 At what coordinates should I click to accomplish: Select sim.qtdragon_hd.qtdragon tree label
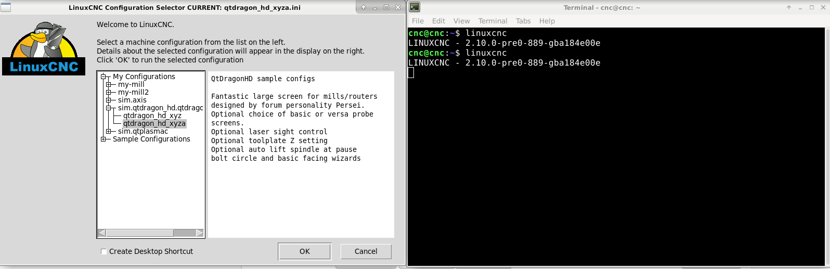click(161, 108)
